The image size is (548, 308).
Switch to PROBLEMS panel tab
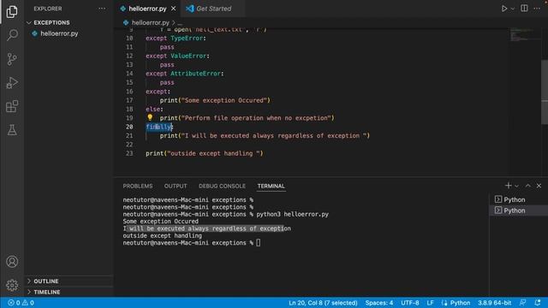pyautogui.click(x=138, y=187)
